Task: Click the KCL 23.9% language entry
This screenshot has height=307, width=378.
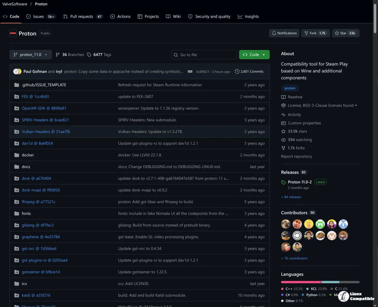Action: (x=317, y=289)
